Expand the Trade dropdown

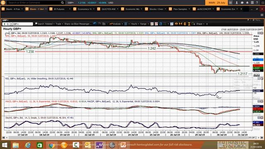[59, 24]
